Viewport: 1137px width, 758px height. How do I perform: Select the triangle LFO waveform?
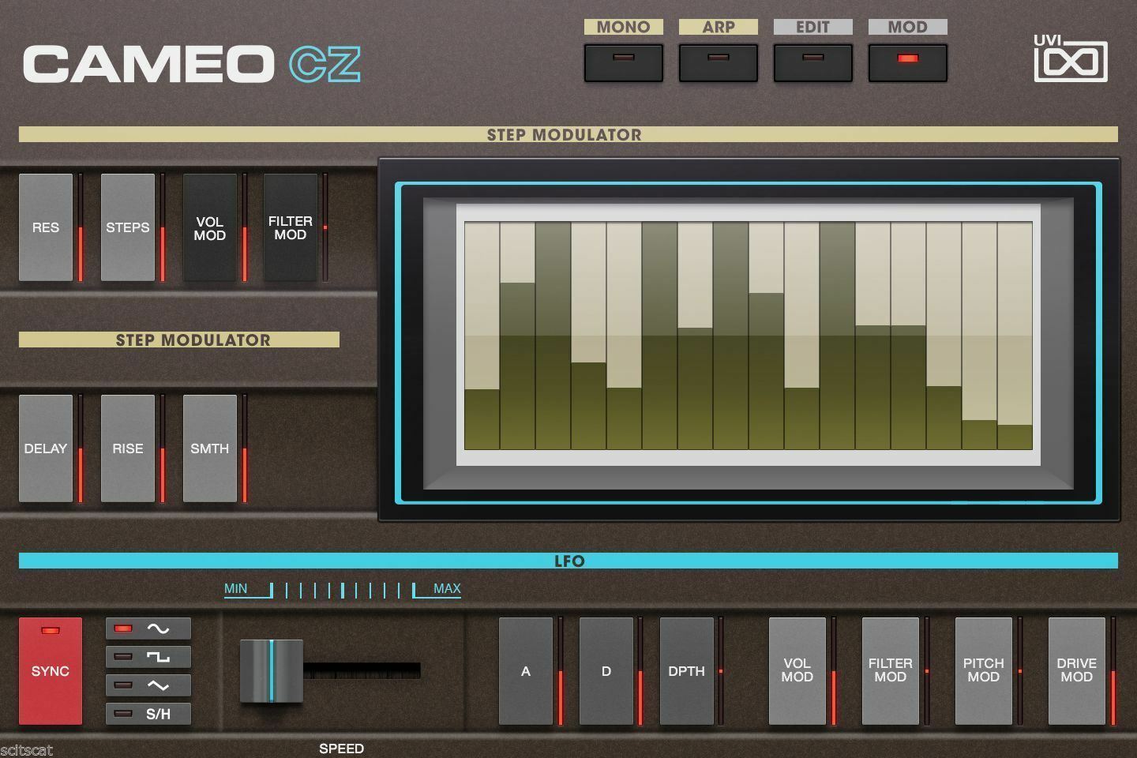point(148,685)
